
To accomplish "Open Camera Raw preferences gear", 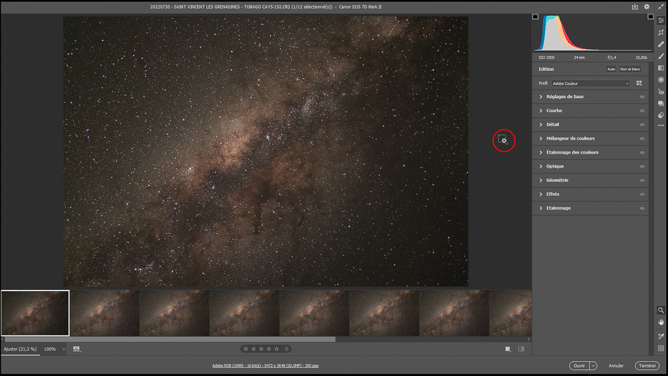I will point(647,7).
